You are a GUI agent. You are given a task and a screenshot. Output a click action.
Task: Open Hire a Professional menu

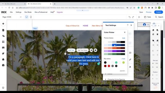coord(41,12)
